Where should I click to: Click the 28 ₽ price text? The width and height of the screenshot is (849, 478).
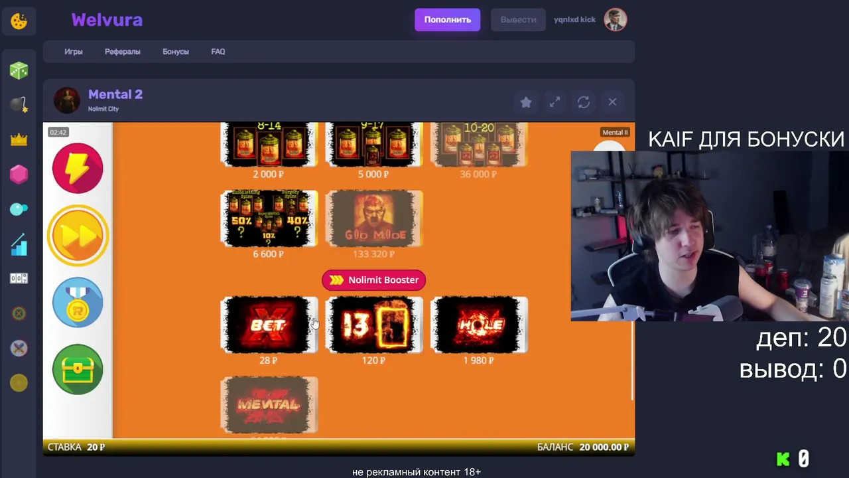coord(268,360)
